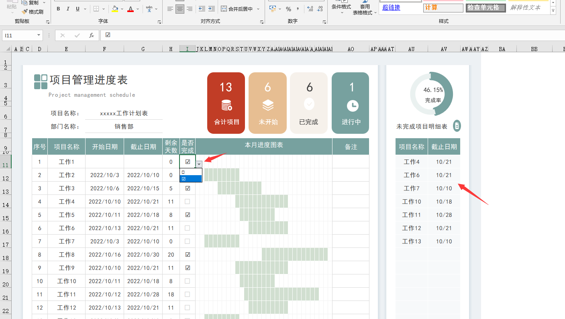Screen dimensions: 565x319
Task: Toggle the completion checkbox for 工作6
Action: point(188,228)
